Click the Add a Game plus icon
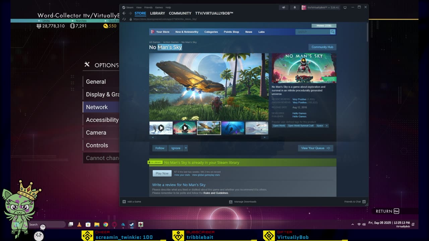 [124, 202]
